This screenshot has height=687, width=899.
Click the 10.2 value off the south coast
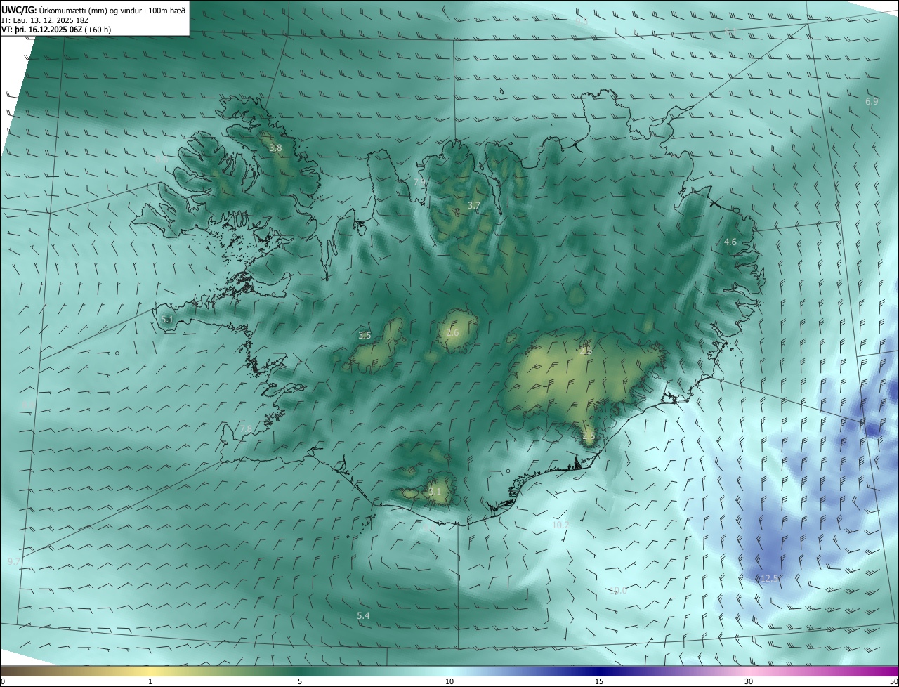[x=560, y=525]
